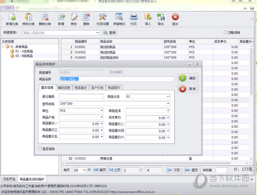
Task: Switch to the 辅助信息 tab
Action: [64, 87]
